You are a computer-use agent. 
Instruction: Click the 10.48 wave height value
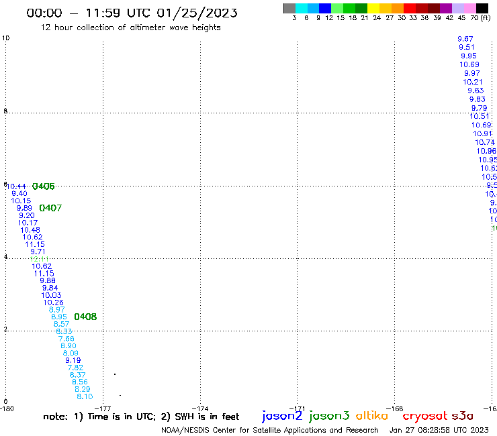[x=30, y=230]
